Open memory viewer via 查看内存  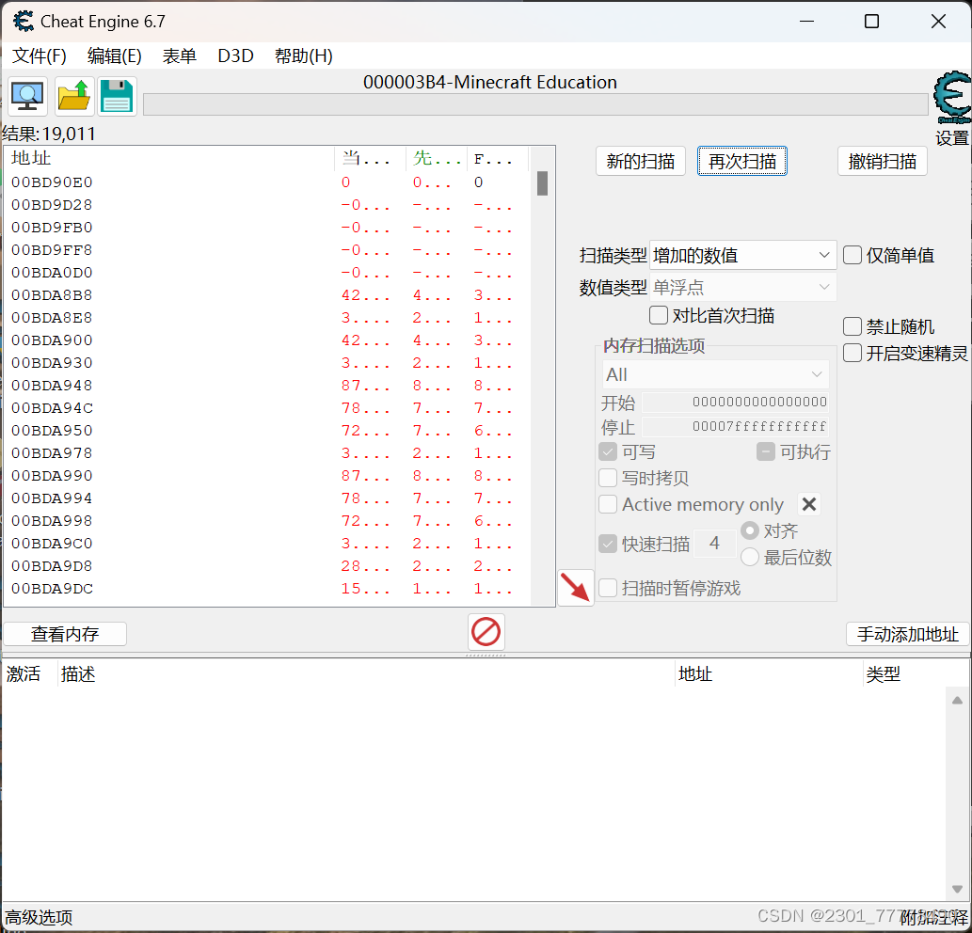pyautogui.click(x=65, y=634)
